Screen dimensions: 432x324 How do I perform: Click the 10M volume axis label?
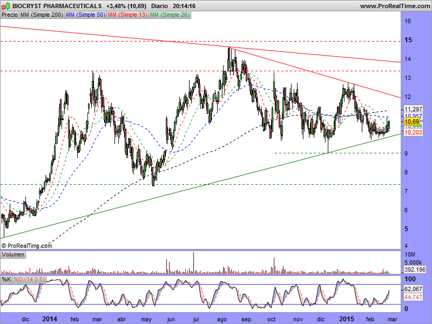(x=410, y=254)
